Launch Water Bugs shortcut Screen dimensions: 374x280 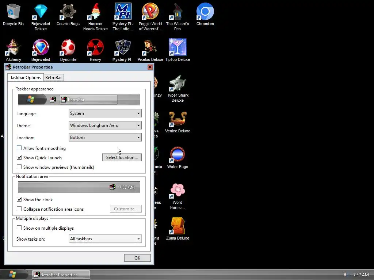[178, 157]
